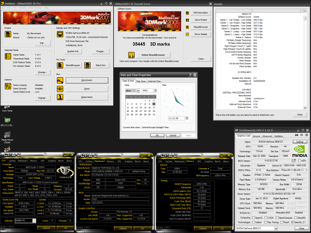Click the time field showing 11:21:56
The height and width of the screenshot is (233, 311).
coord(176,118)
